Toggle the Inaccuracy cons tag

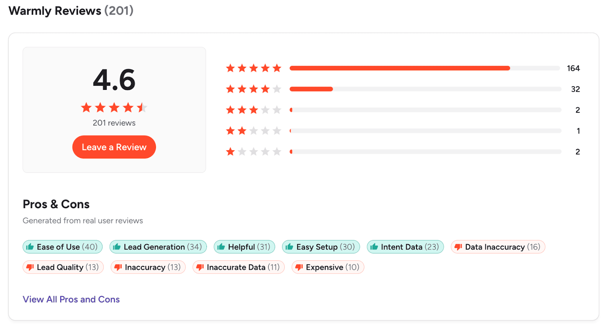pyautogui.click(x=148, y=267)
